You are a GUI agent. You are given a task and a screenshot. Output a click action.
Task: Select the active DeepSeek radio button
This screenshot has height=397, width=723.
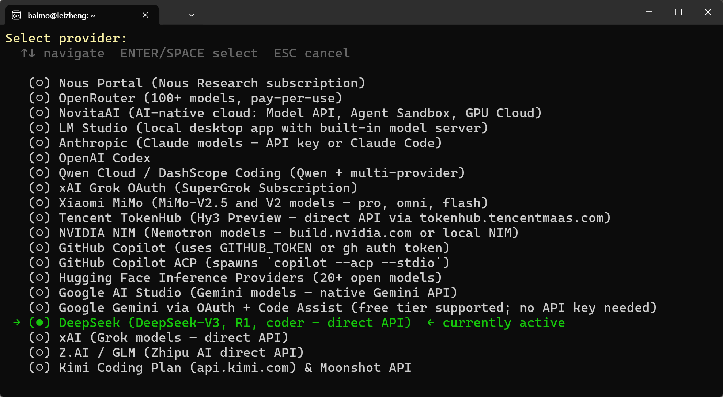coord(39,322)
